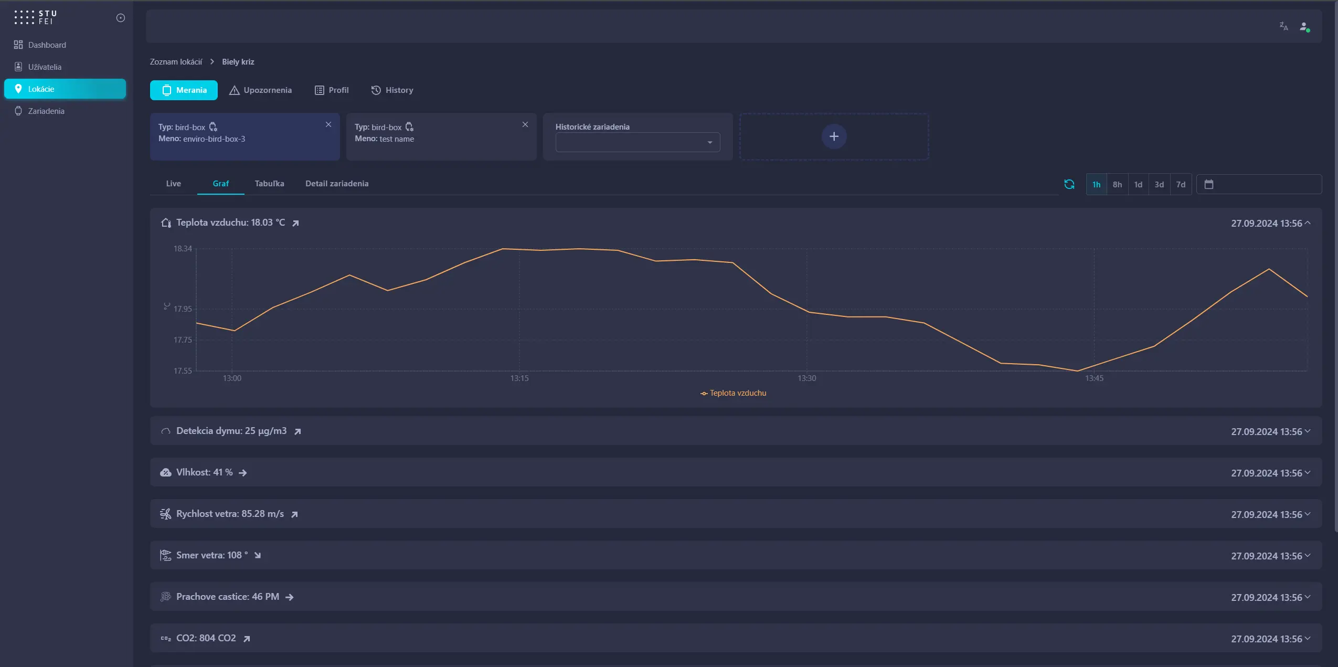The height and width of the screenshot is (667, 1338).
Task: Open Zariadenia in the sidebar
Action: [46, 111]
